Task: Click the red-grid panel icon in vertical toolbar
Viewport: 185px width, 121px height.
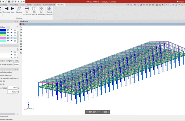Action: point(21,39)
